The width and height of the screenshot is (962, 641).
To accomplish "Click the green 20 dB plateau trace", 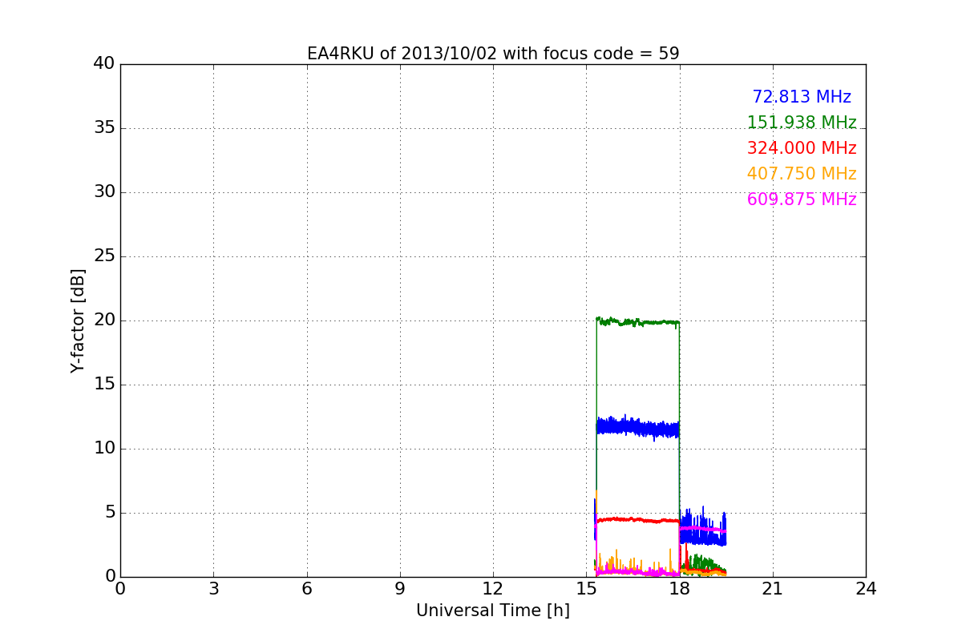I will (x=637, y=322).
